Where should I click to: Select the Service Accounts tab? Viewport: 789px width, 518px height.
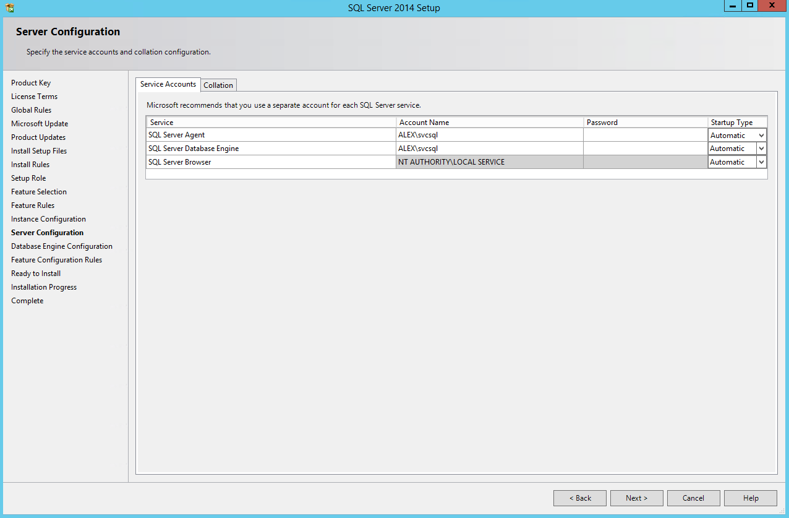(x=168, y=84)
